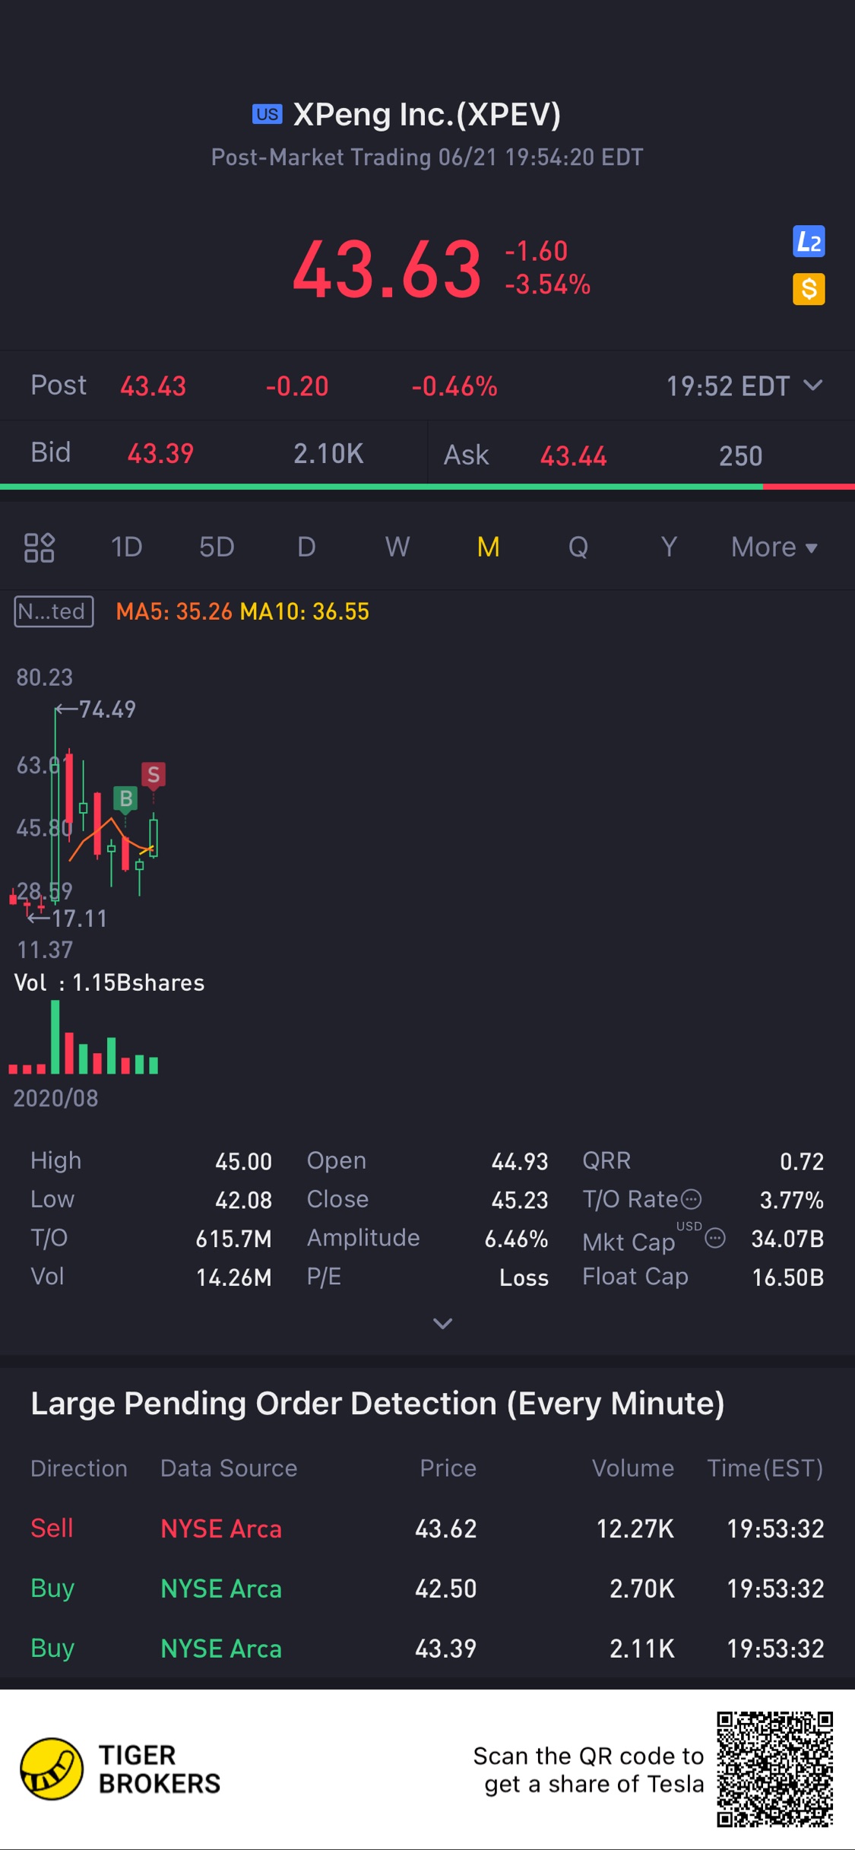This screenshot has width=855, height=1850.
Task: Select the Q quarterly chart tab
Action: pos(578,547)
